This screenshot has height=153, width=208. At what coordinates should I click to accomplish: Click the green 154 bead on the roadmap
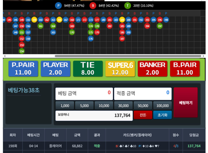pos(22,51)
